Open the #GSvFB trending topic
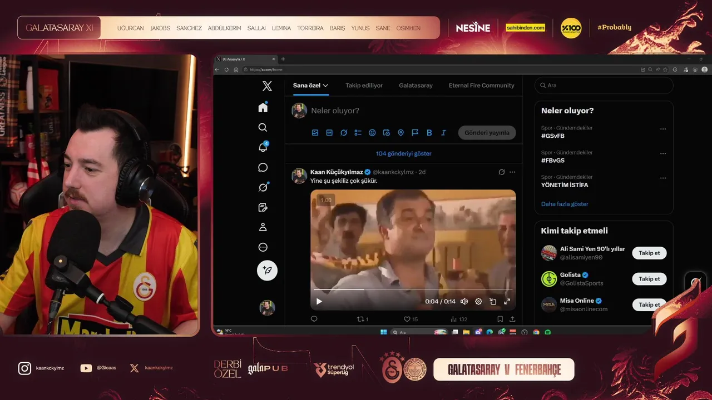 553,136
